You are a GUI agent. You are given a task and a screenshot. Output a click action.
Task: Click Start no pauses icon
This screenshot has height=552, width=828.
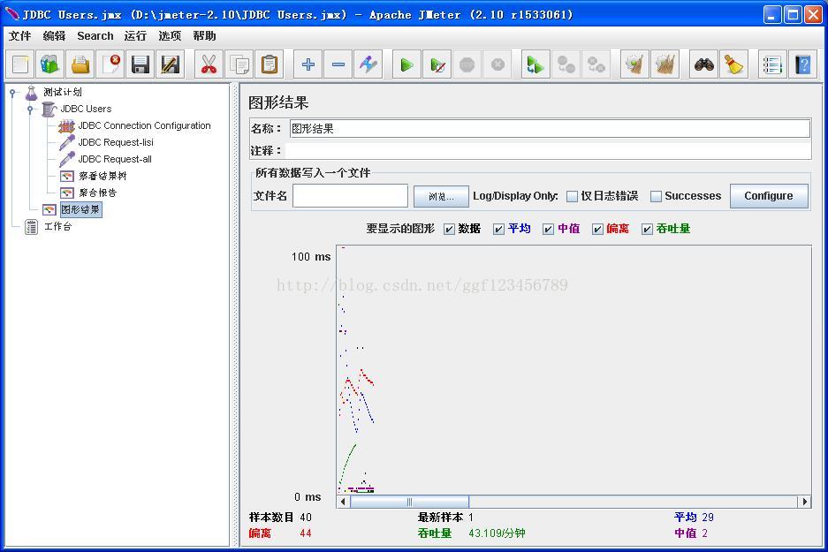click(x=437, y=64)
